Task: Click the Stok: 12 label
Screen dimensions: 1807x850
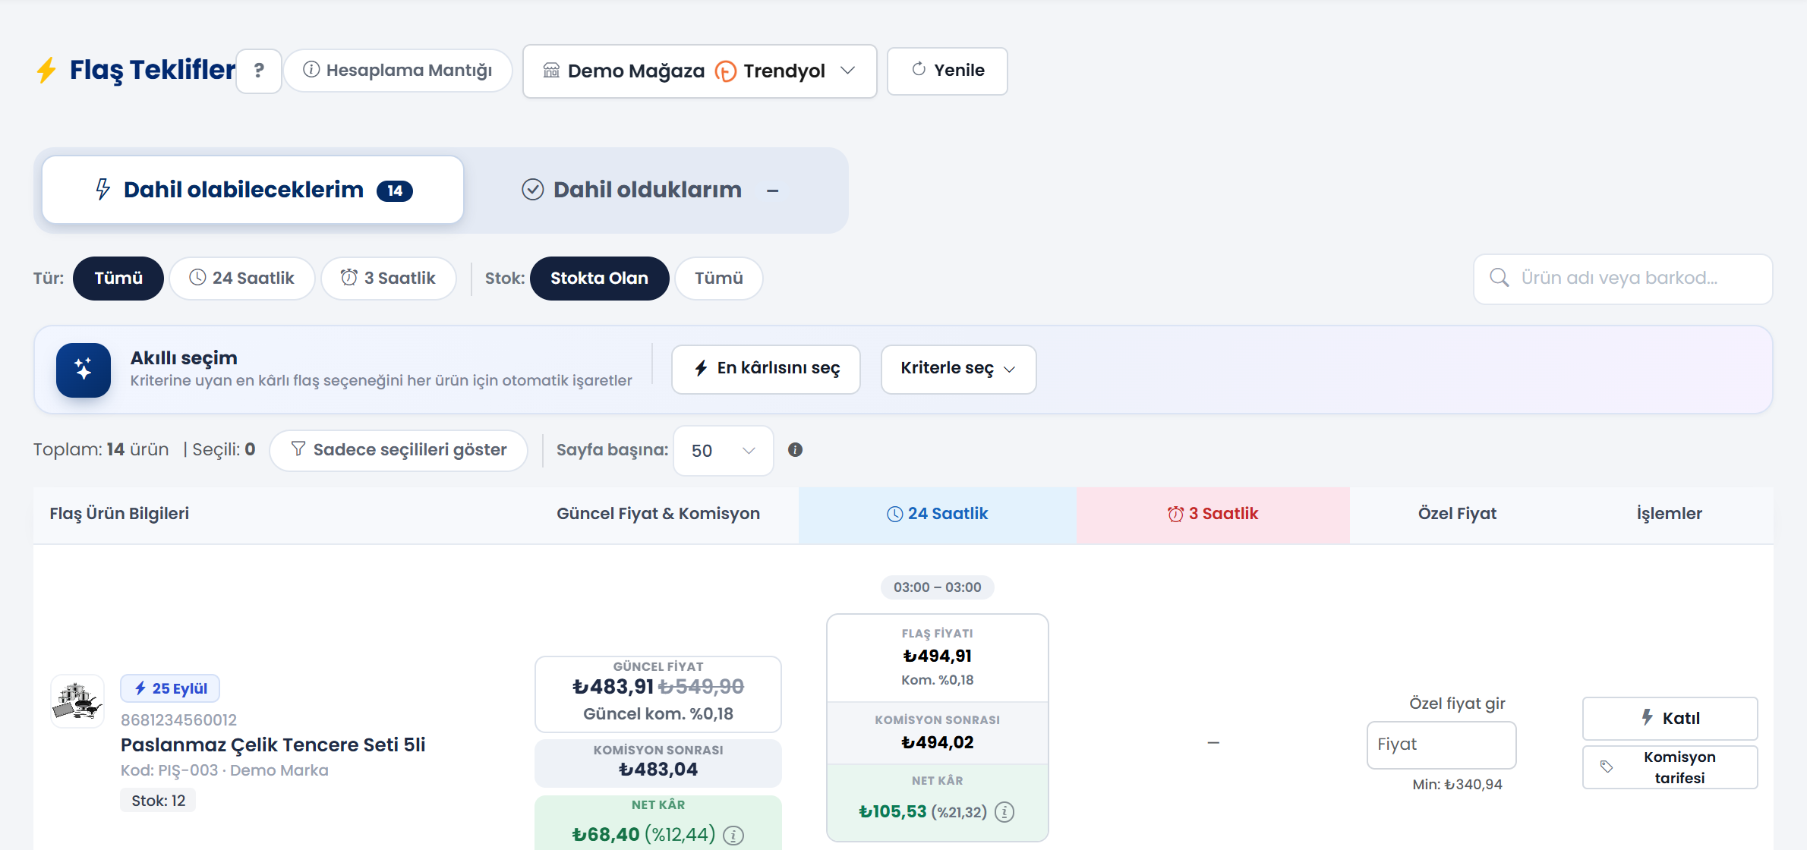Action: (158, 801)
